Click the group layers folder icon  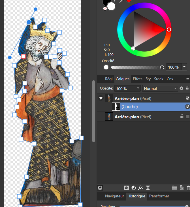click(174, 188)
